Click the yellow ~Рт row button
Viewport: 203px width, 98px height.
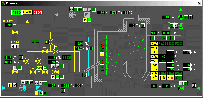click(x=154, y=69)
